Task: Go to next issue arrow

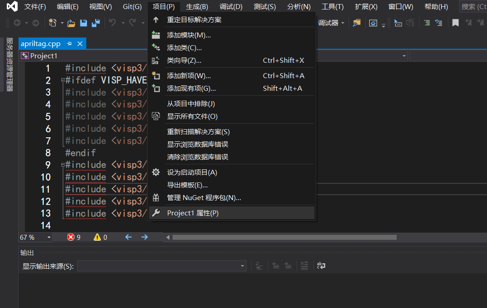Action: [x=145, y=237]
